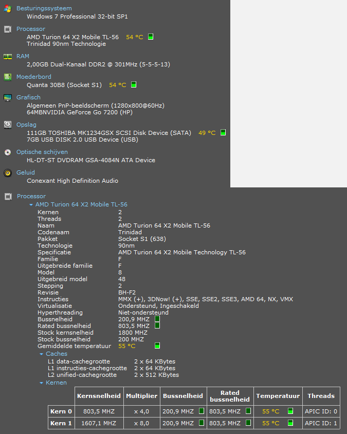Image resolution: width=347 pixels, height=434 pixels.
Task: Open the Moederbord link
Action: point(34,77)
